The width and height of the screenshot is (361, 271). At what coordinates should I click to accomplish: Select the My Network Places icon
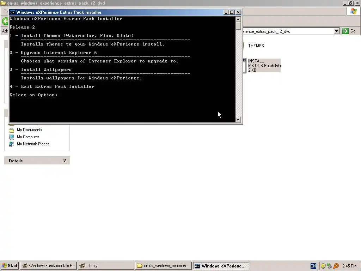coord(12,144)
